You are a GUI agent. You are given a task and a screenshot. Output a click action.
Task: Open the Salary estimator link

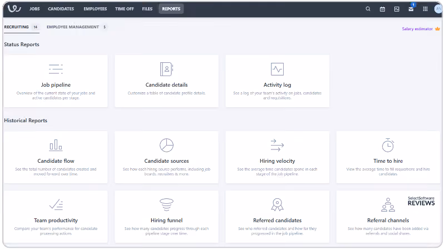[x=417, y=29]
